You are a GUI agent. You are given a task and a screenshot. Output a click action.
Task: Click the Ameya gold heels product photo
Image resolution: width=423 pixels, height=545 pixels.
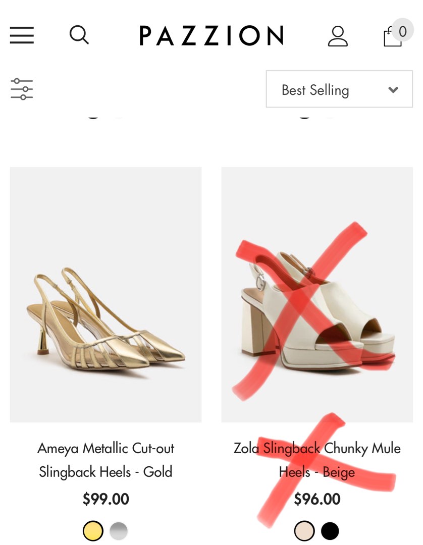tap(106, 295)
